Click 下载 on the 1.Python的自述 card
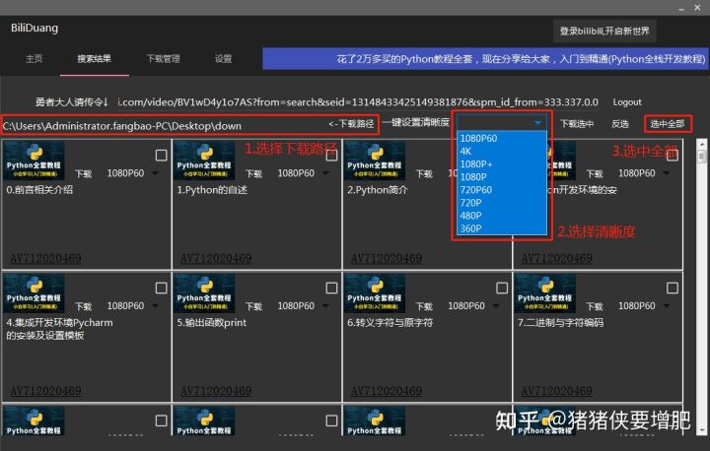 pos(254,173)
